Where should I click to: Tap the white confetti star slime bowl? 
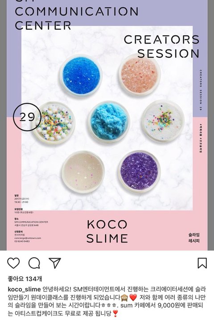(163, 121)
